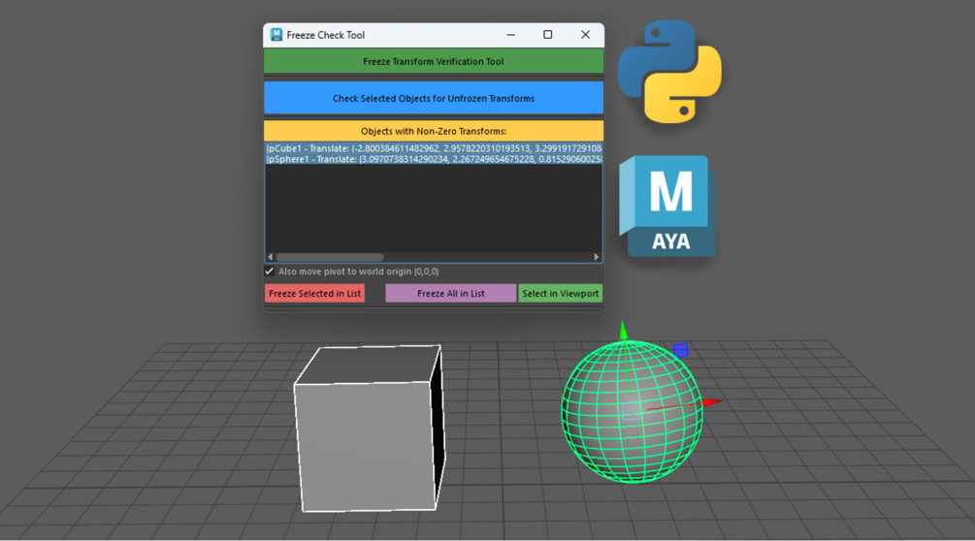Click the red X-axis manipulator arrow

pos(711,402)
